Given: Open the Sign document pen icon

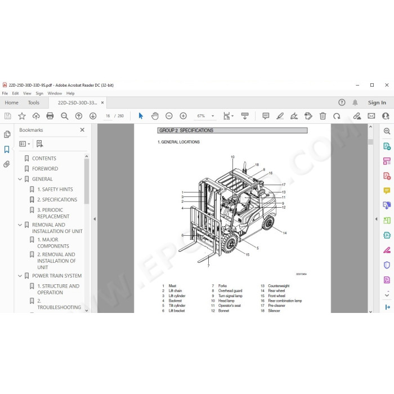Looking at the screenshot, I should point(294,116).
